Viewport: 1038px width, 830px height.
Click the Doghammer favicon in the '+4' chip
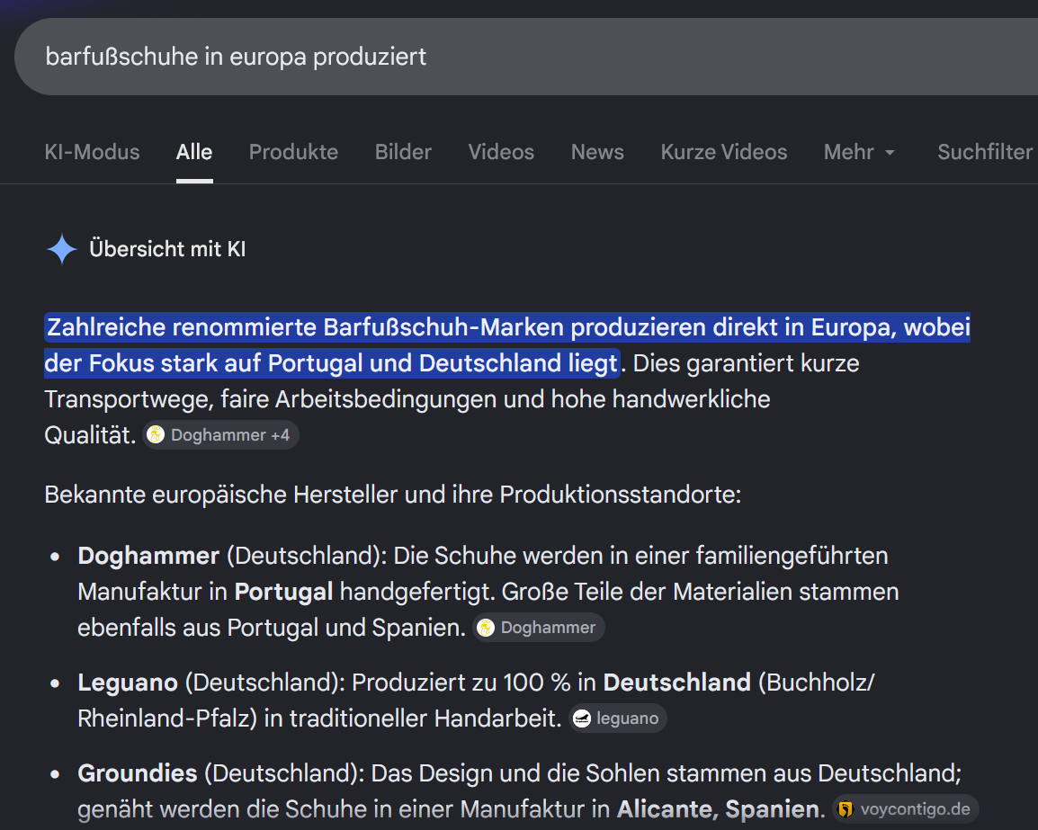pos(156,435)
